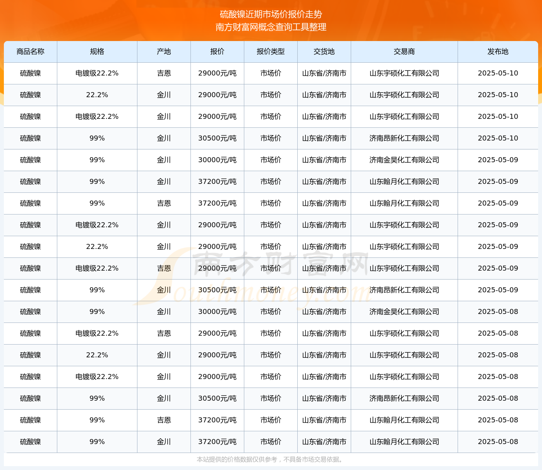
Task: Click 吉恩 origin in the 2025-05-10 row
Action: click(164, 73)
